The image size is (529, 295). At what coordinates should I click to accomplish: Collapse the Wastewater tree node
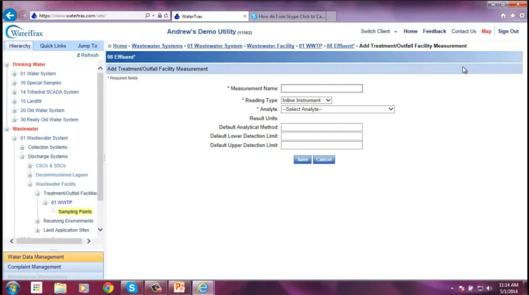[7, 129]
